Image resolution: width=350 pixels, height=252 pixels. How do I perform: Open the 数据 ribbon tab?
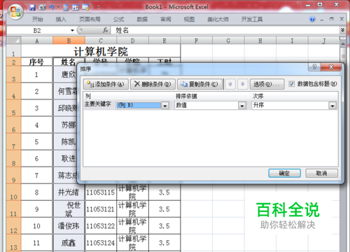tap(142, 19)
